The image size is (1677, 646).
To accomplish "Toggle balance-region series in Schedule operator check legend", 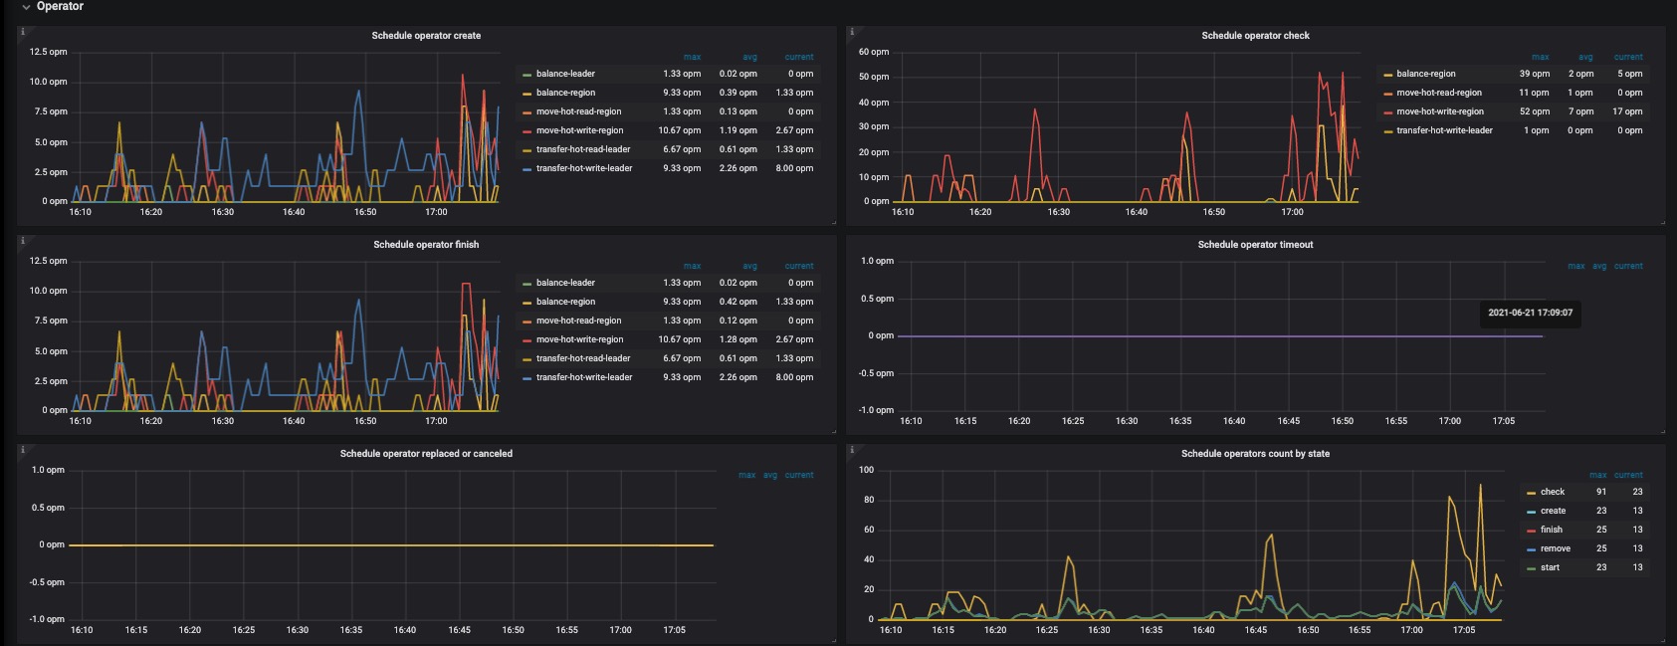I will [1425, 74].
